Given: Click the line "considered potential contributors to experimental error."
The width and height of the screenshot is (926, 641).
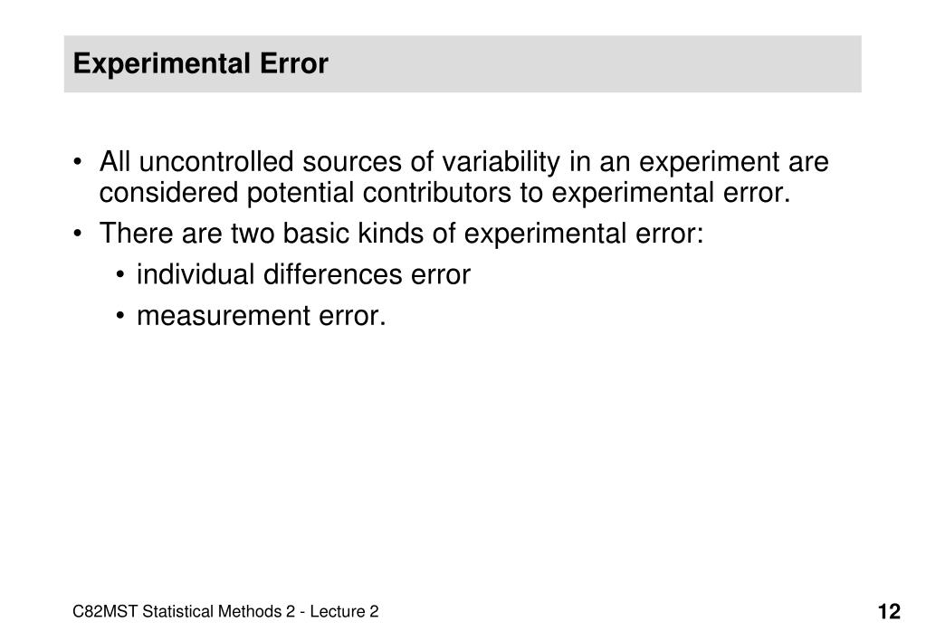Looking at the screenshot, I should pyautogui.click(x=444, y=193).
